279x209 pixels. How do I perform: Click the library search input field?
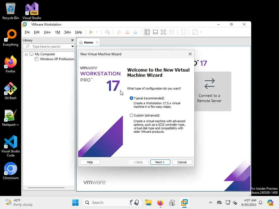(x=47, y=46)
